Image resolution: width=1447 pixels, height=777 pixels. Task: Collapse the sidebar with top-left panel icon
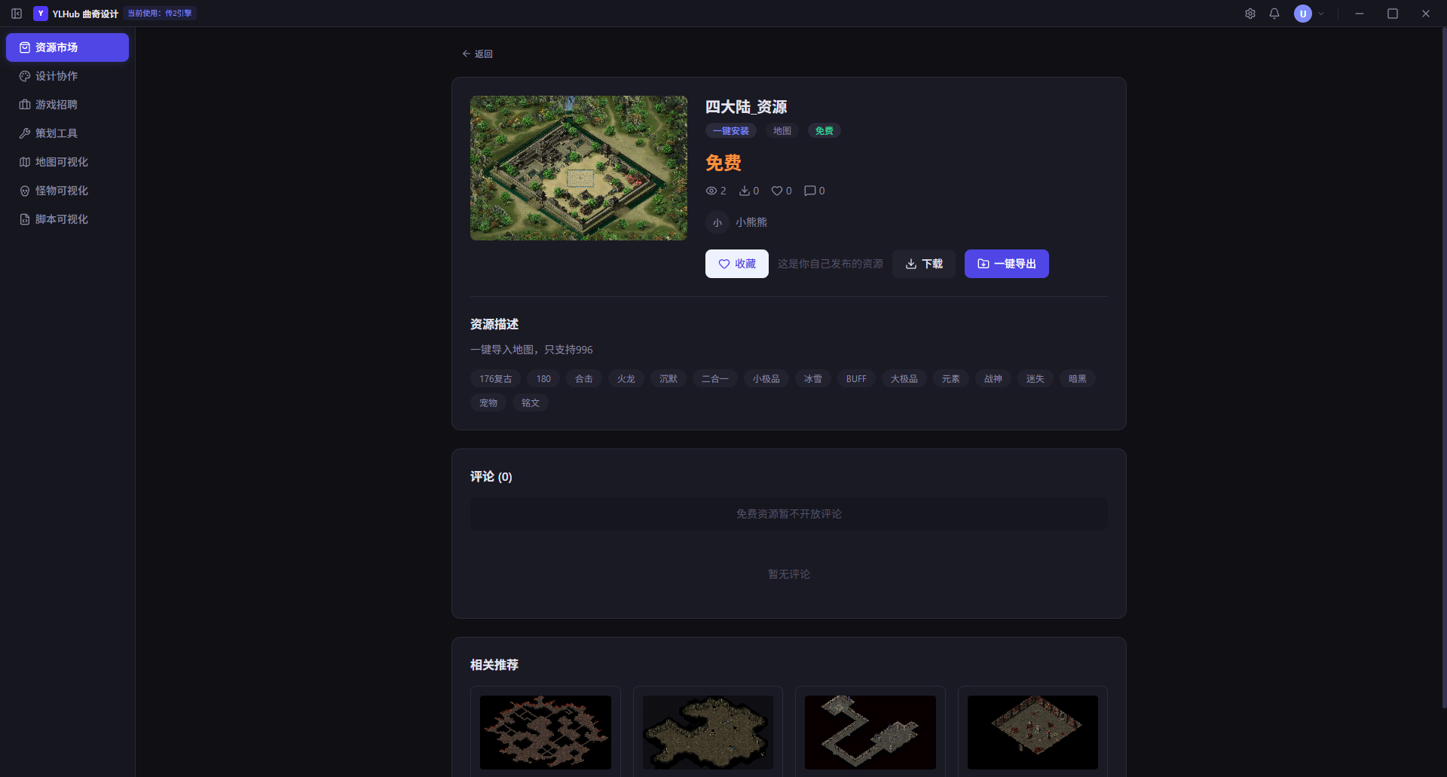(x=17, y=14)
